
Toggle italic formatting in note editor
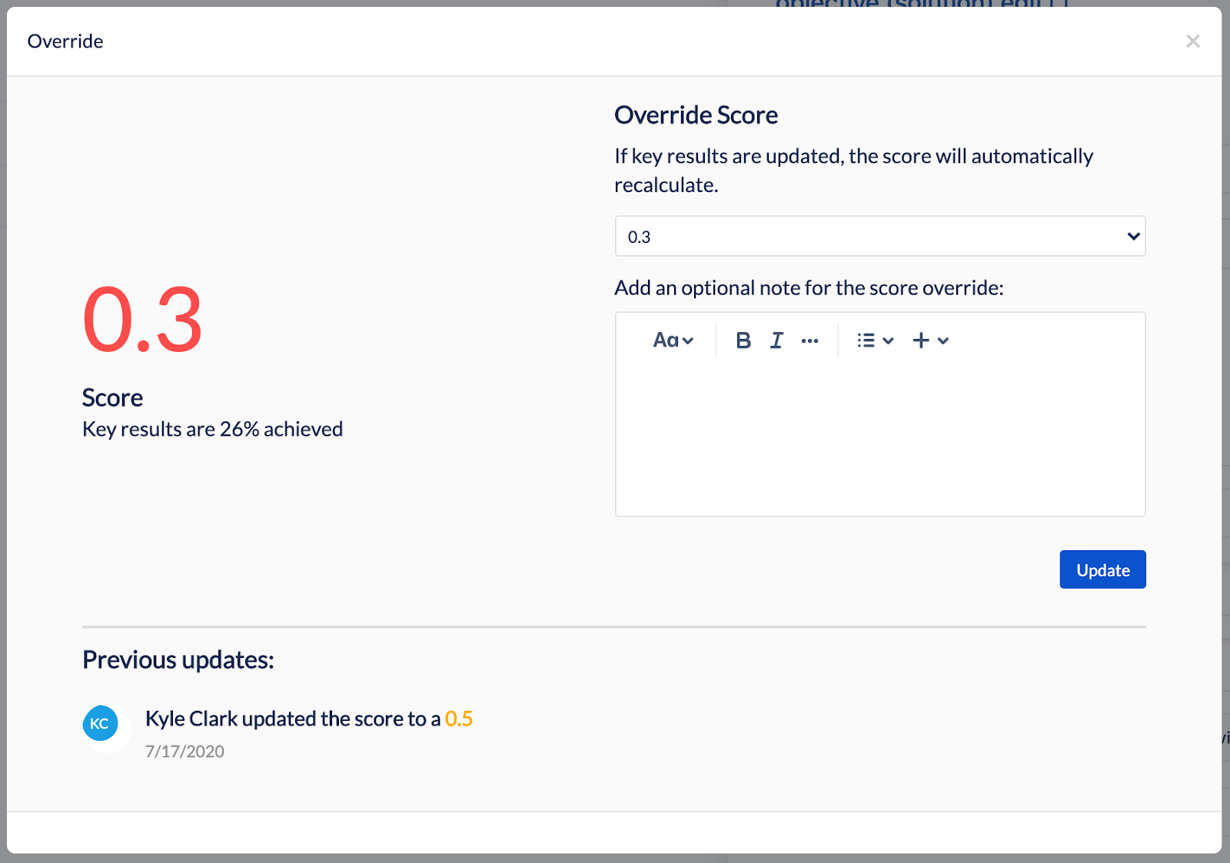point(776,340)
